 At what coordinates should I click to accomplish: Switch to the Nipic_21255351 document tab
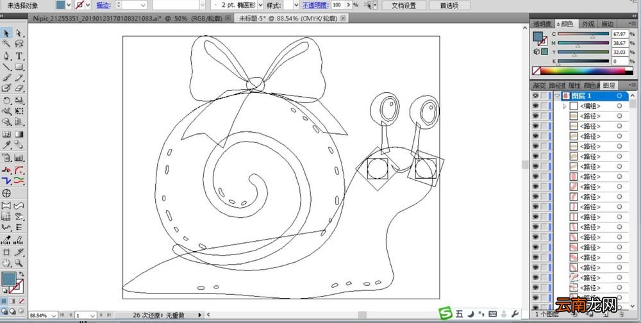130,19
